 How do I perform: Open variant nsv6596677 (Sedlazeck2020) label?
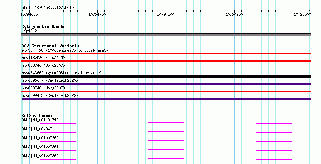click(x=50, y=80)
